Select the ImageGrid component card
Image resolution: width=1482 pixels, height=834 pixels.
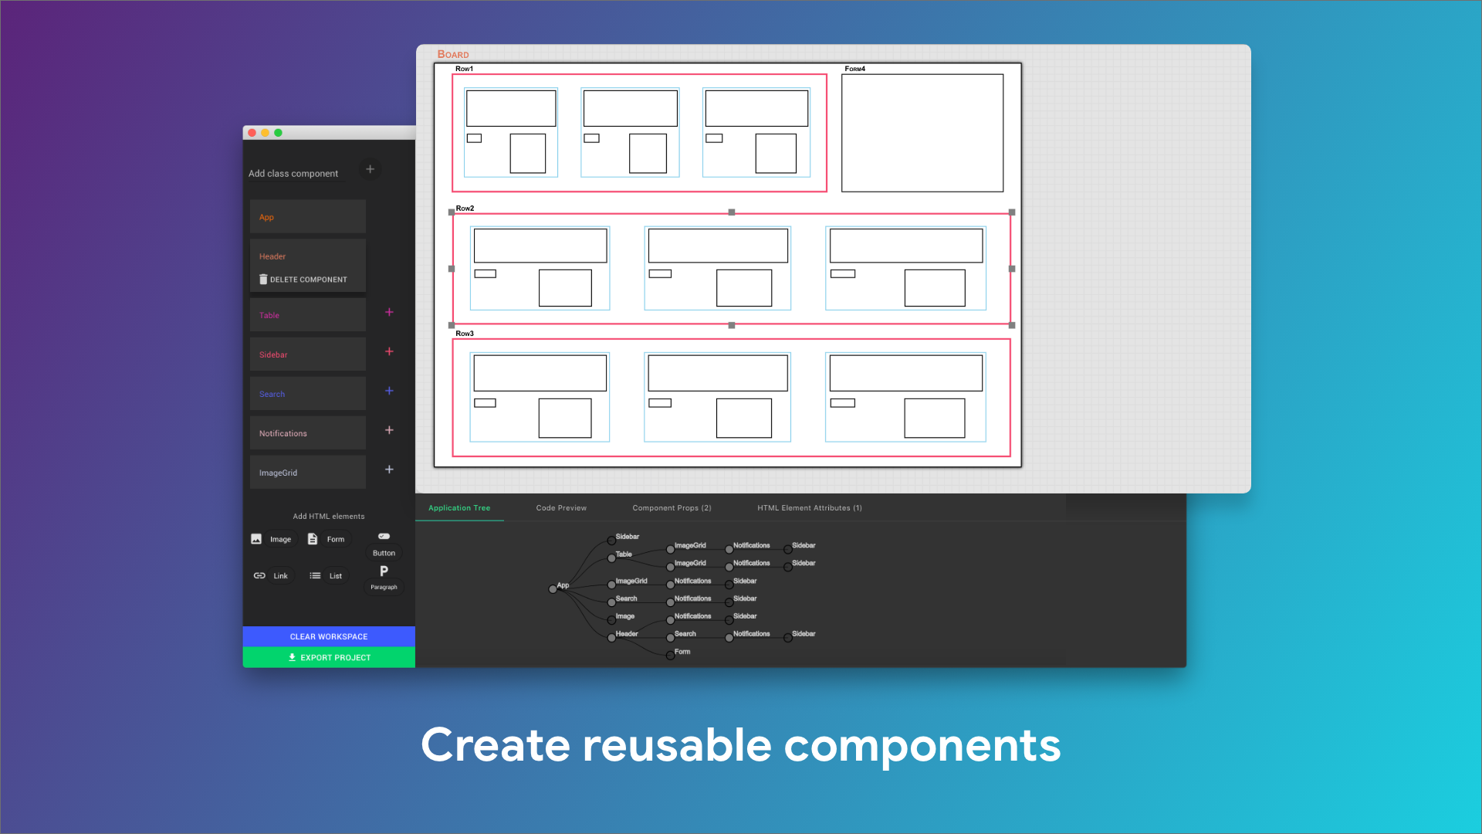(307, 473)
